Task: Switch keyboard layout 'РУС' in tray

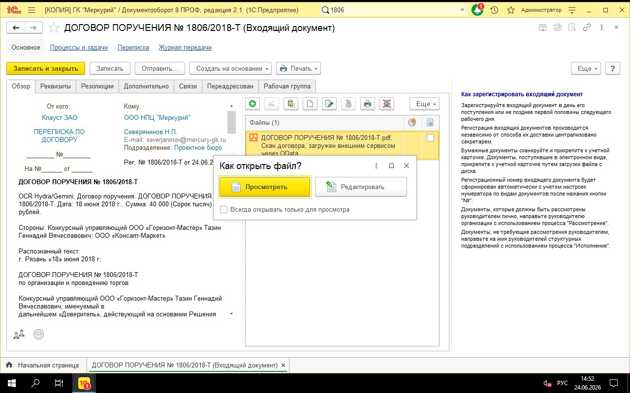Action: 562,383
